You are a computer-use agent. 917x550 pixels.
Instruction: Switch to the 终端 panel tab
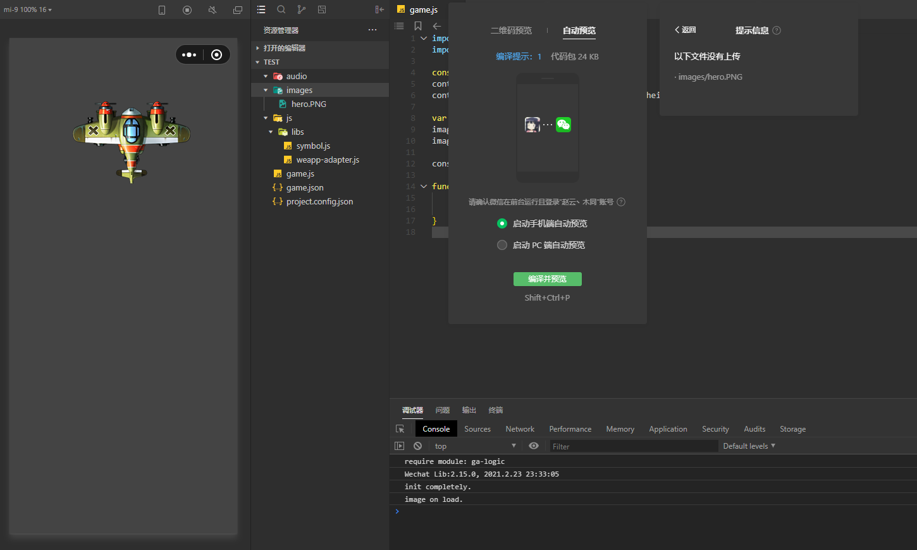(496, 410)
